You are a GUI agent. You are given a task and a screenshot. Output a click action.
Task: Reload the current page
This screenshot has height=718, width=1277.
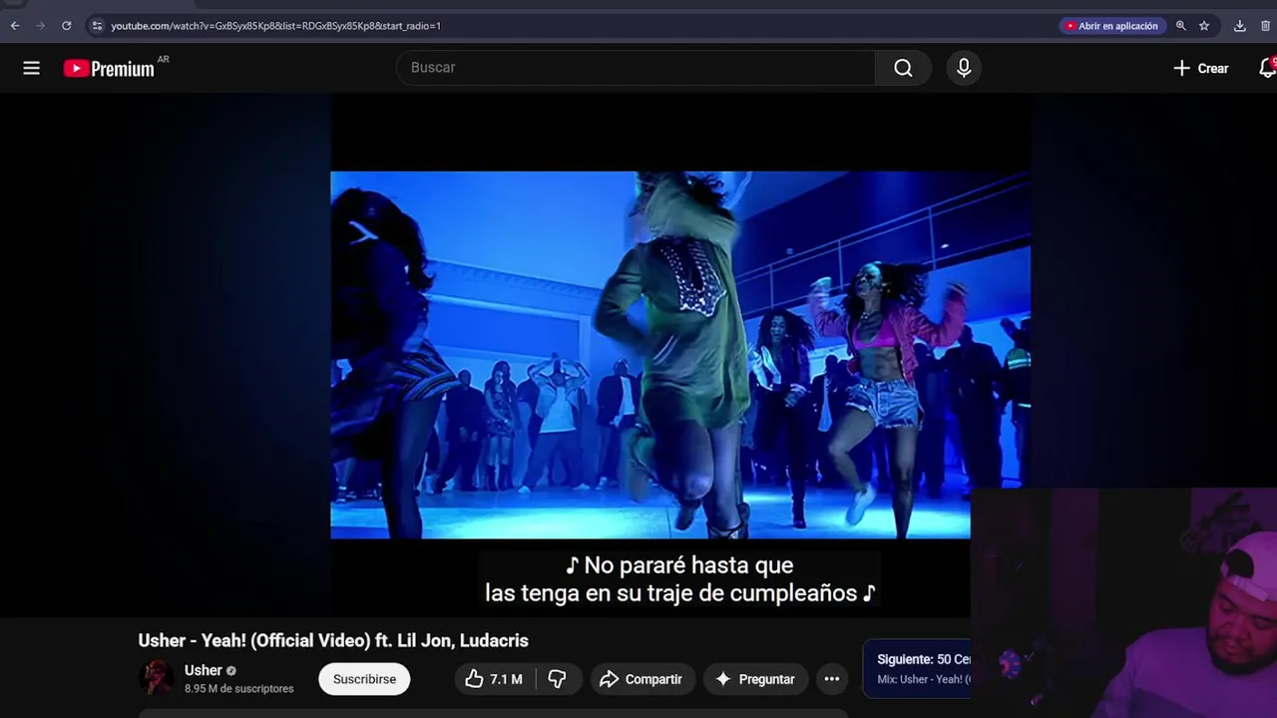[x=67, y=26]
